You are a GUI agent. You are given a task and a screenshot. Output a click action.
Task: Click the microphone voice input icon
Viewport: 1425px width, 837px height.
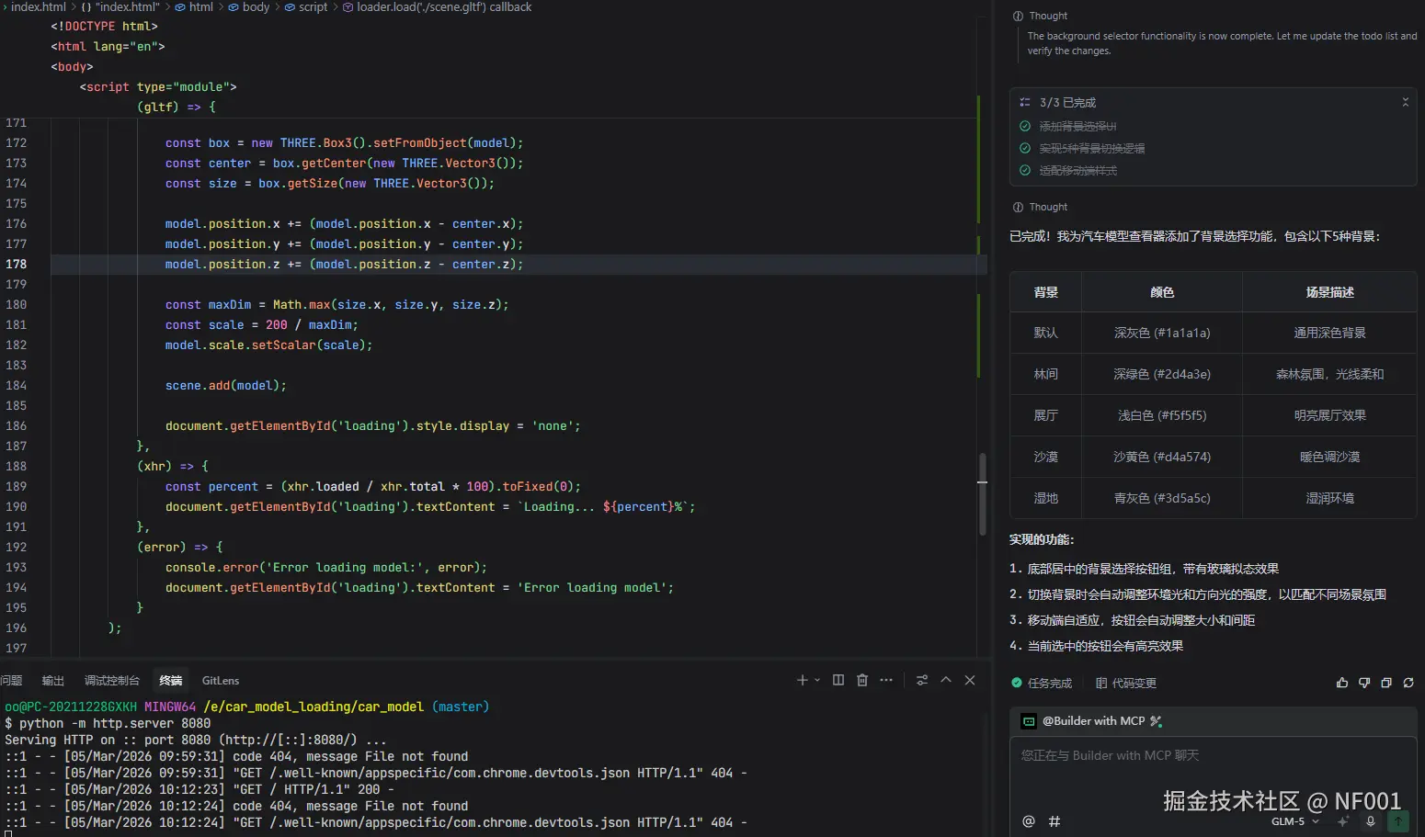1370,821
